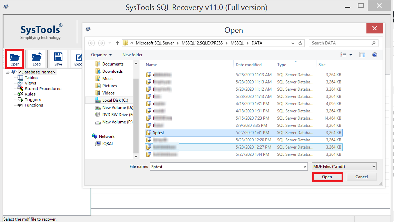Close the Open dialog with red X

point(374,28)
